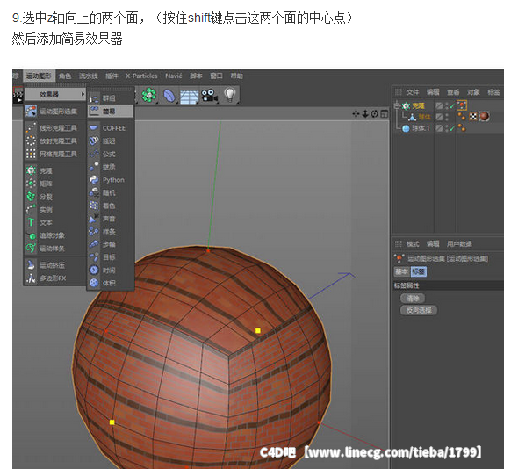
Task: Select the 延迟 (Delay) effector entry
Action: coord(111,141)
